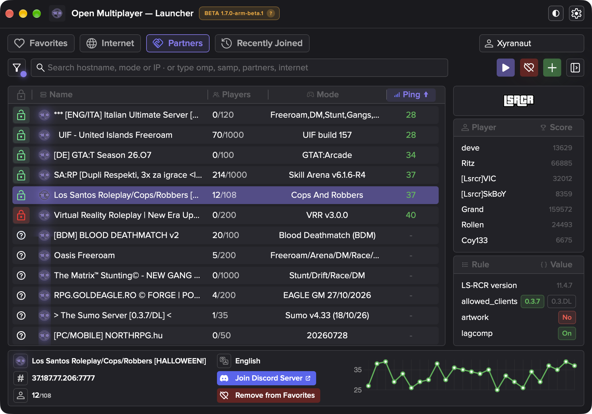Toggle the side panel layout icon

(x=575, y=68)
